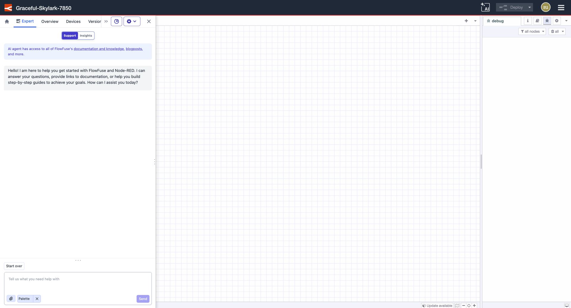The width and height of the screenshot is (571, 308).
Task: Toggle the canvas navigator minimap
Action: pyautogui.click(x=457, y=305)
